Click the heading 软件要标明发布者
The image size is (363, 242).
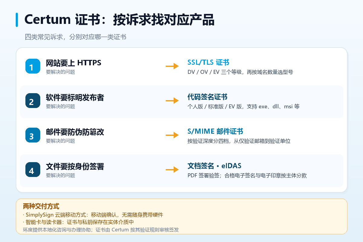pyautogui.click(x=75, y=97)
